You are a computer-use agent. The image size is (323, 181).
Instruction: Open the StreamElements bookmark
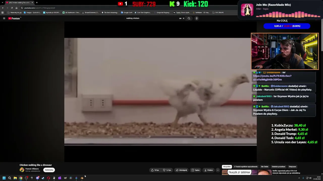pyautogui.click(x=90, y=13)
